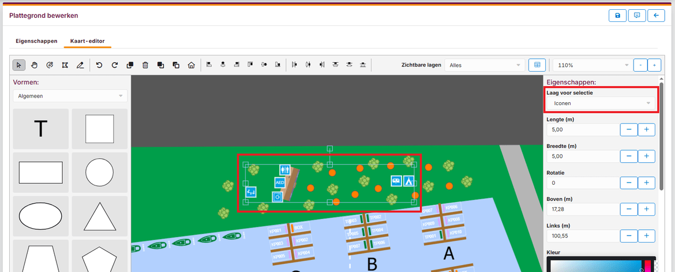Screen dimensions: 675x272
Task: Activate the hand pan tool
Action: 34,65
